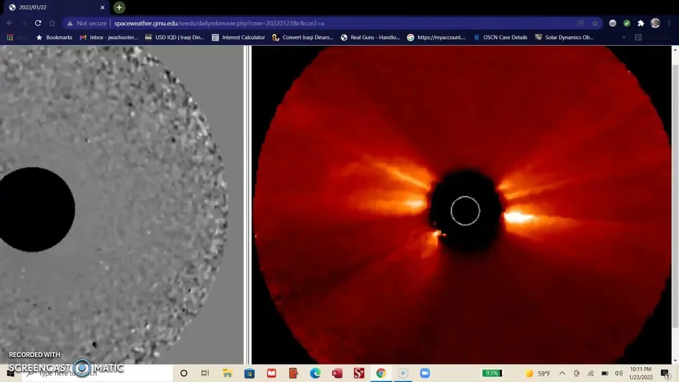Launch Zoom from the taskbar

click(425, 373)
